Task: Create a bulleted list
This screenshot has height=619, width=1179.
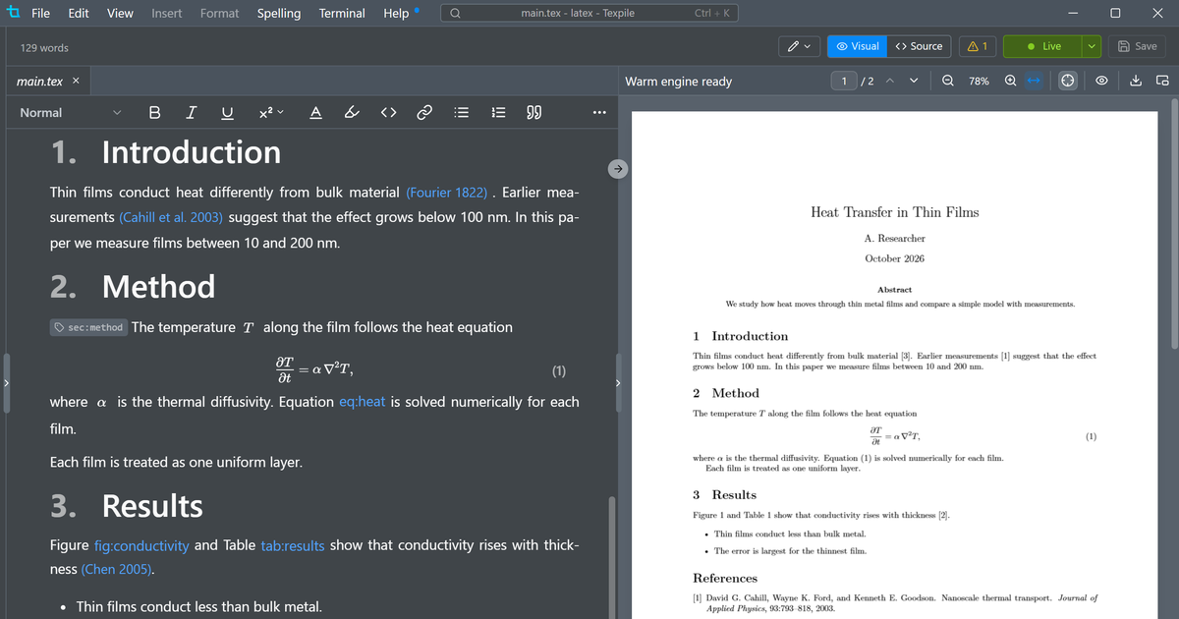Action: (x=462, y=113)
